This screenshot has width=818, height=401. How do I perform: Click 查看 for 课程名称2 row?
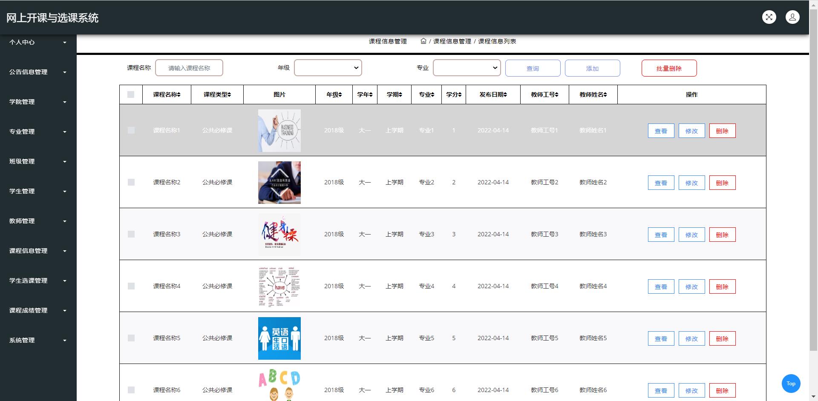pyautogui.click(x=661, y=183)
